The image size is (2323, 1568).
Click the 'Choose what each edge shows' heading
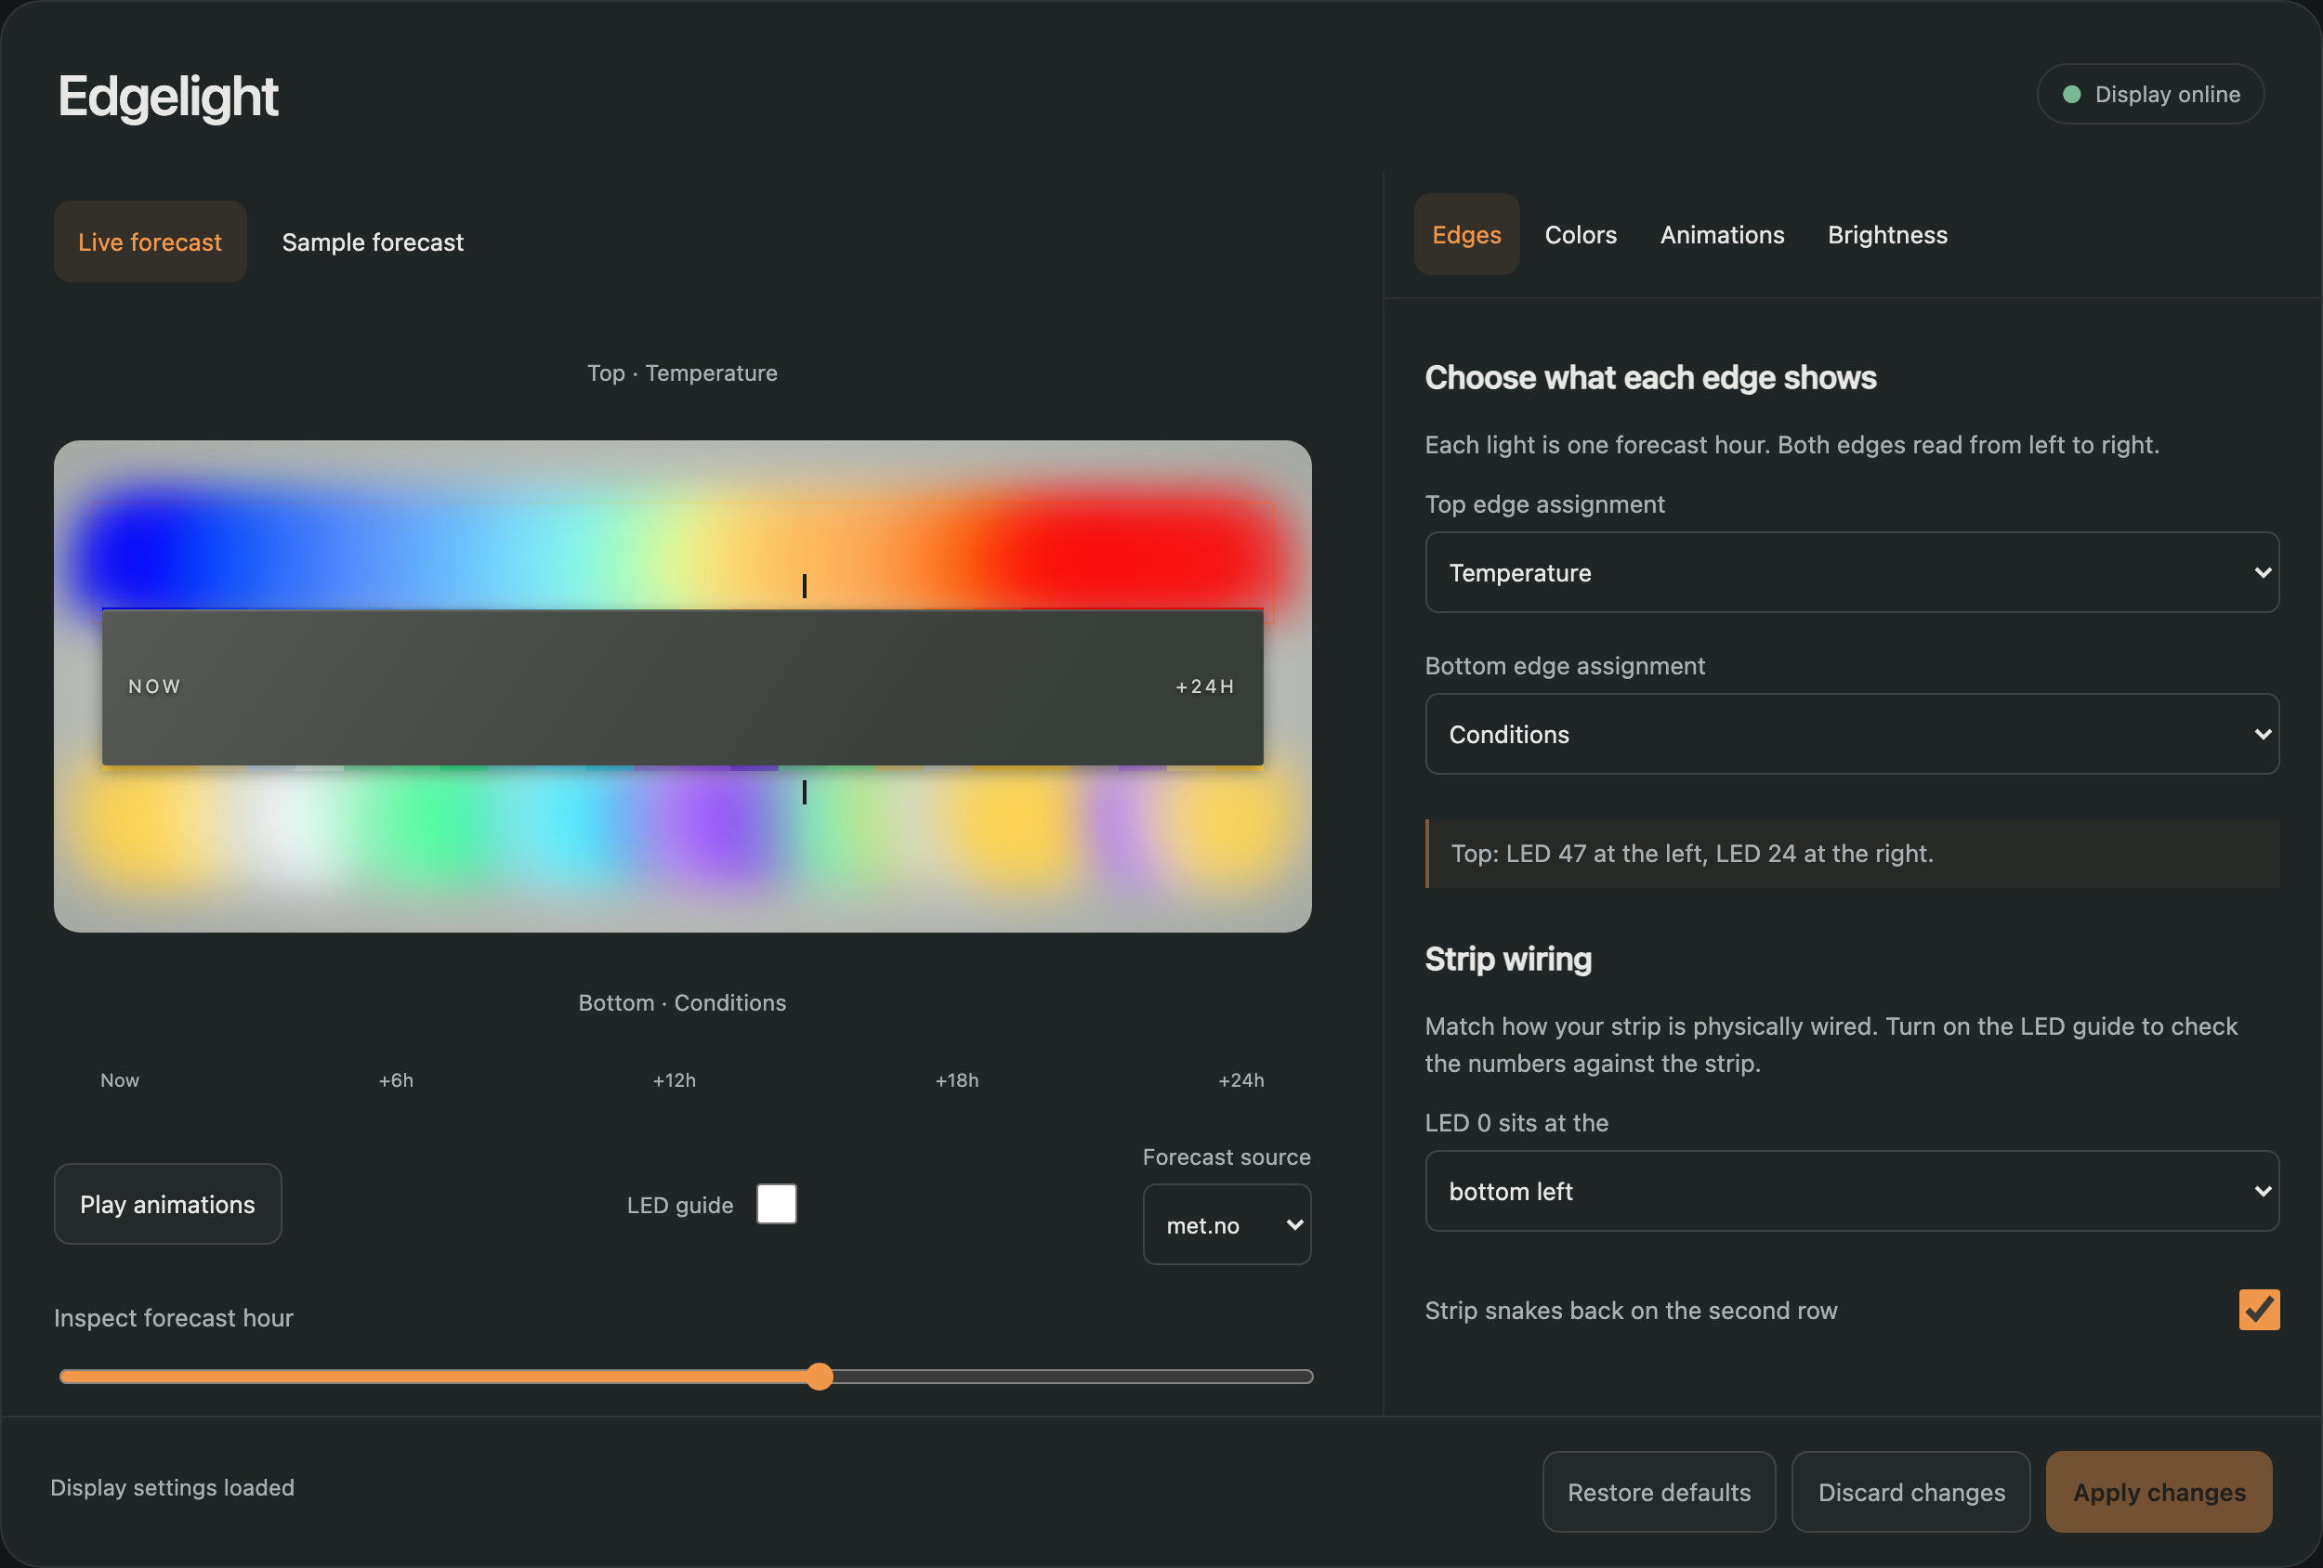(x=1650, y=378)
